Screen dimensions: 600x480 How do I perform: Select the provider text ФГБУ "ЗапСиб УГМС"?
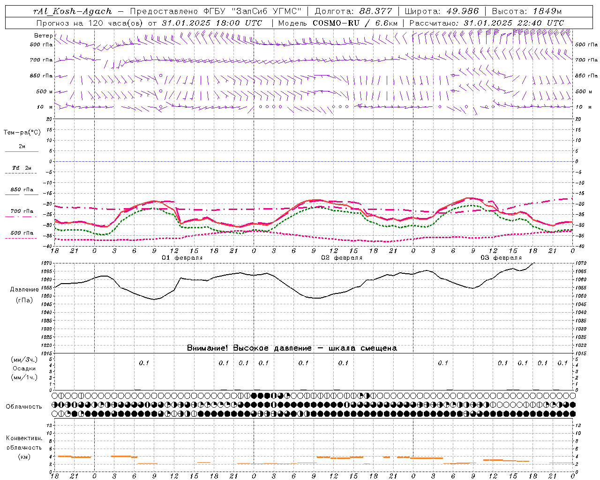point(252,11)
